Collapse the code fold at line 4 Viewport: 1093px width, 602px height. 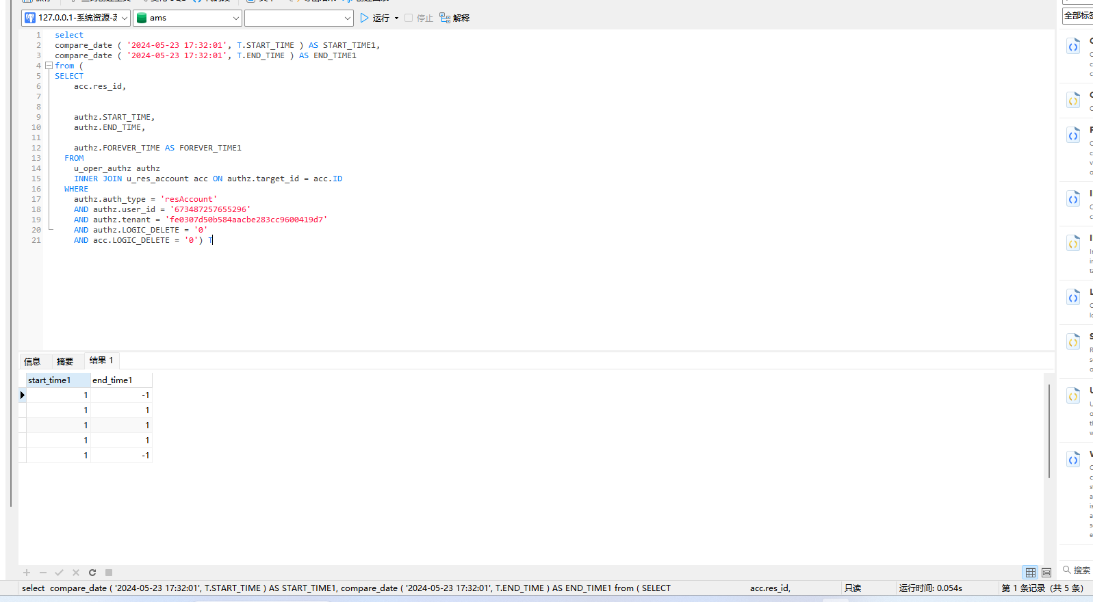point(49,66)
